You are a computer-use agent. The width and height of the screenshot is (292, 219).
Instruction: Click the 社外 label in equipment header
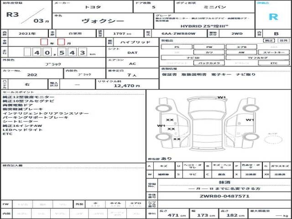pos(283,40)
